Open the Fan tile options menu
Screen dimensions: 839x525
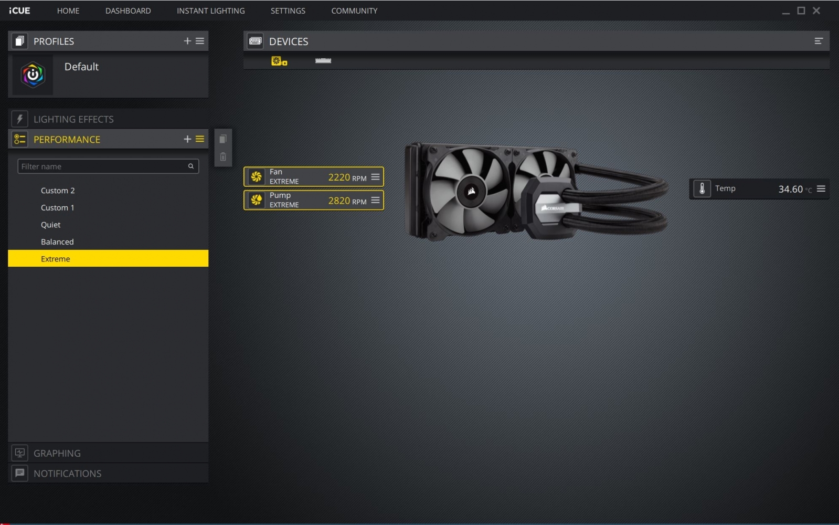point(375,177)
